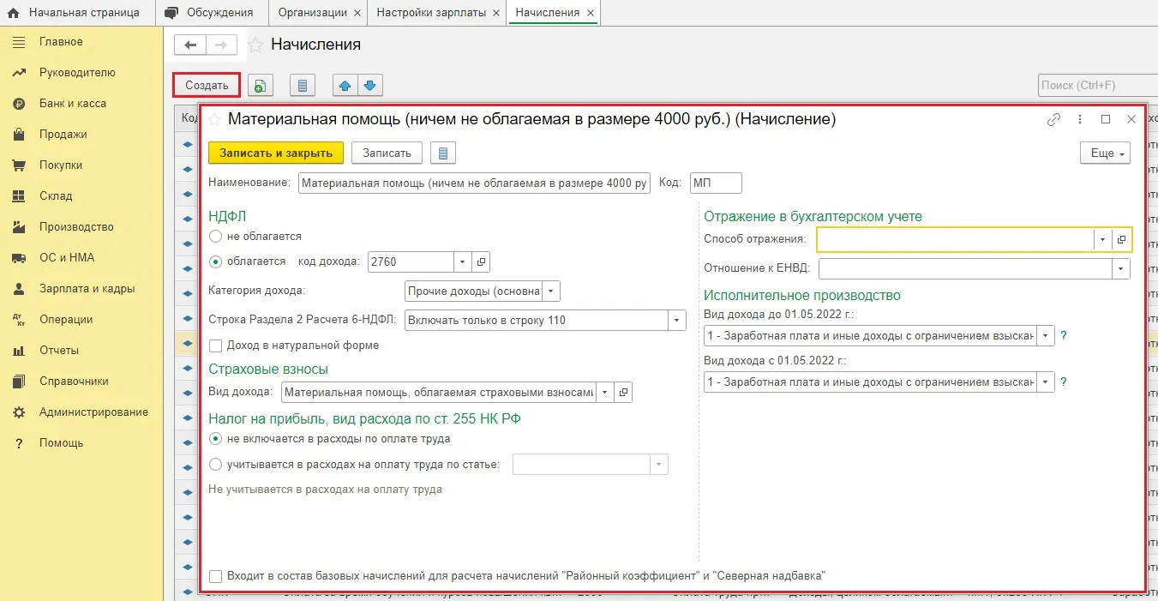
Task: Click the move down arrow icon
Action: pos(369,86)
